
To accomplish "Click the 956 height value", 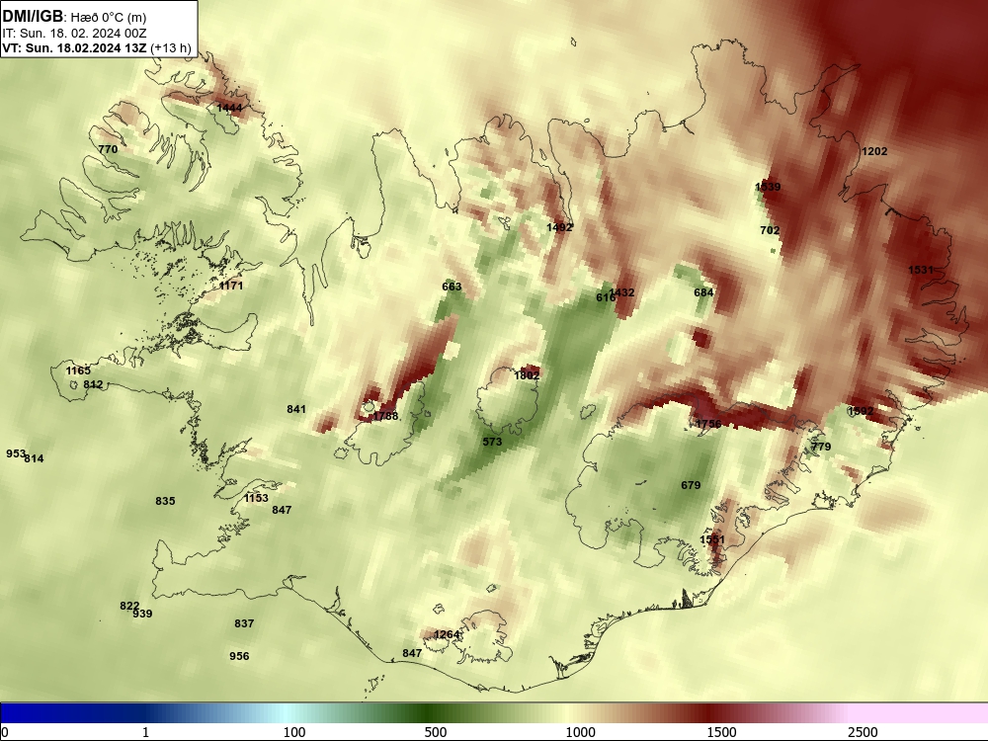I will point(239,656).
